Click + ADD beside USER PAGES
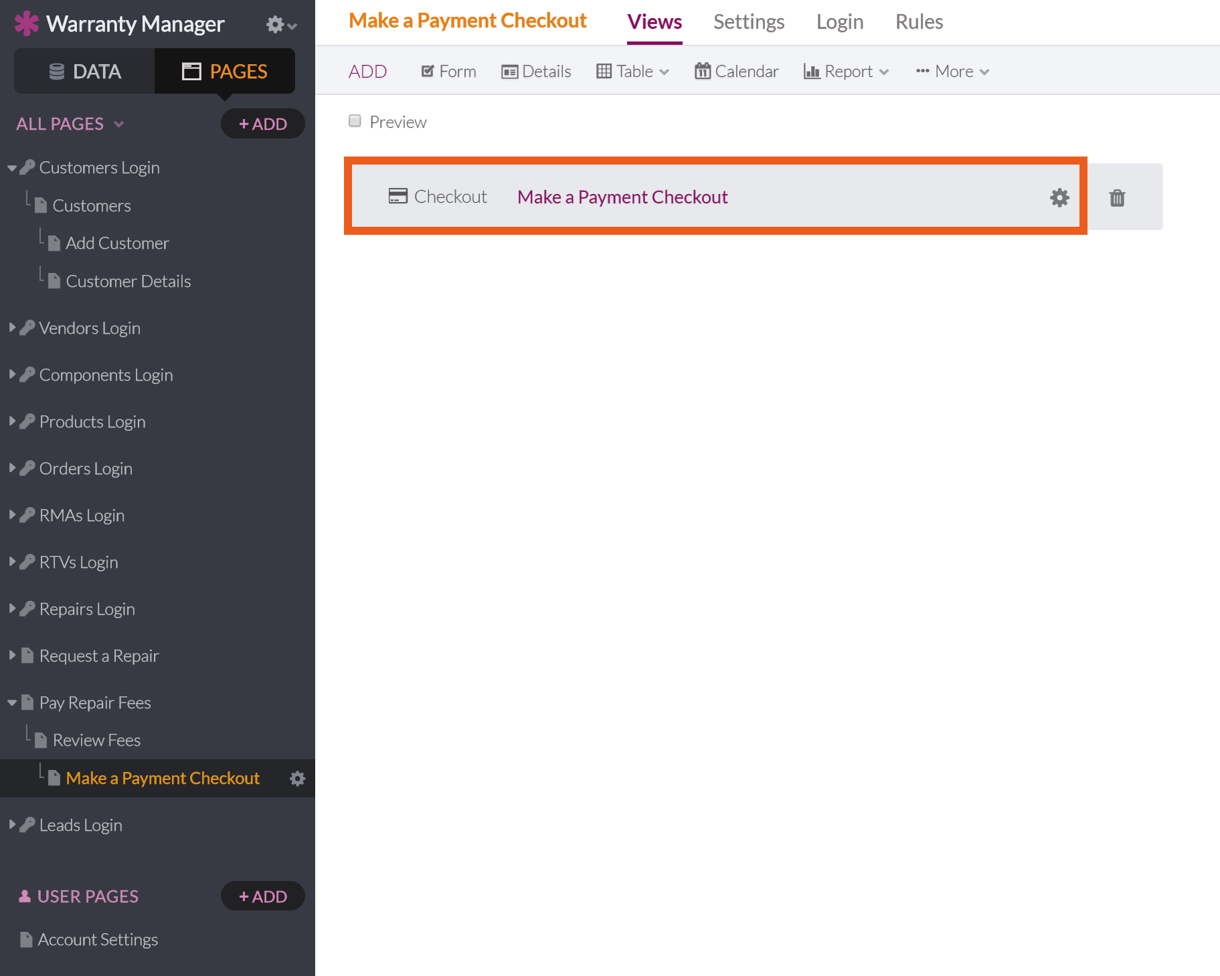The image size is (1220, 976). click(x=263, y=896)
